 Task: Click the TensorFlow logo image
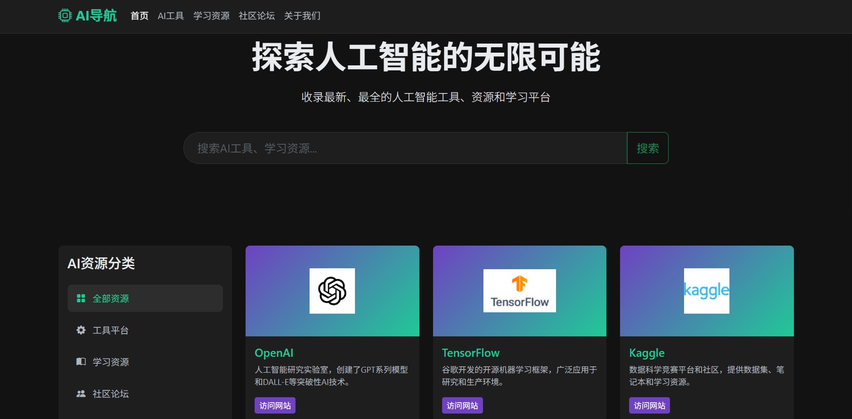[519, 291]
